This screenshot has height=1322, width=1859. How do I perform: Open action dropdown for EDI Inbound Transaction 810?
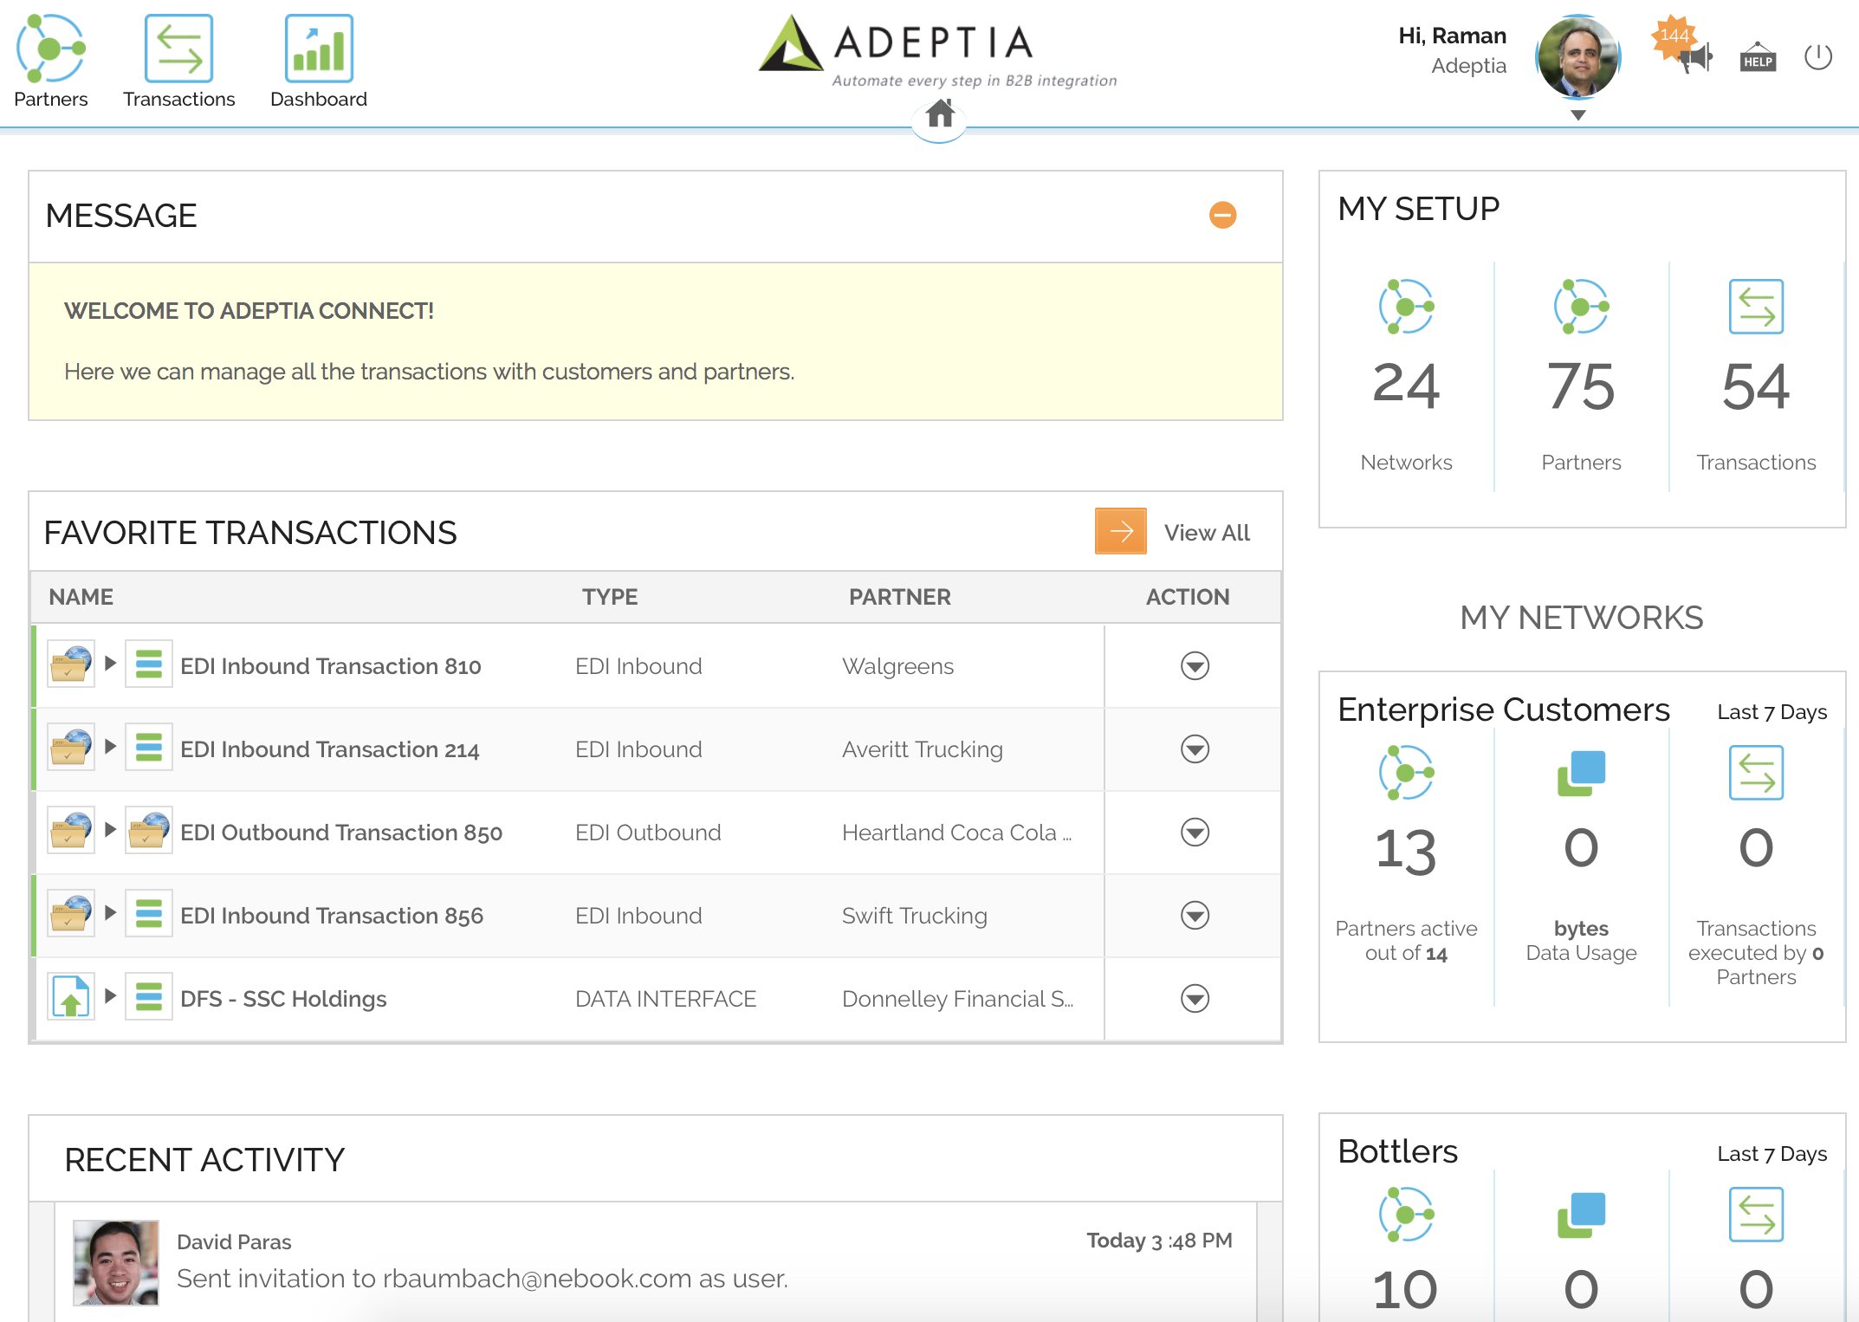1195,665
